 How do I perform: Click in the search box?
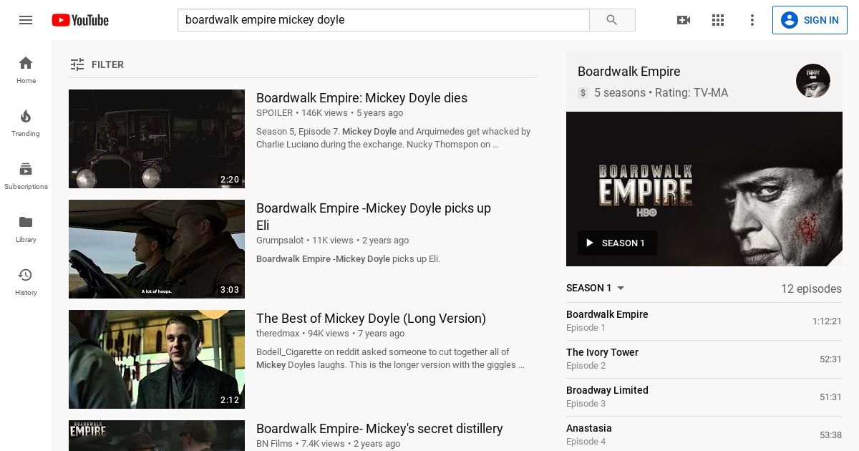pos(383,20)
